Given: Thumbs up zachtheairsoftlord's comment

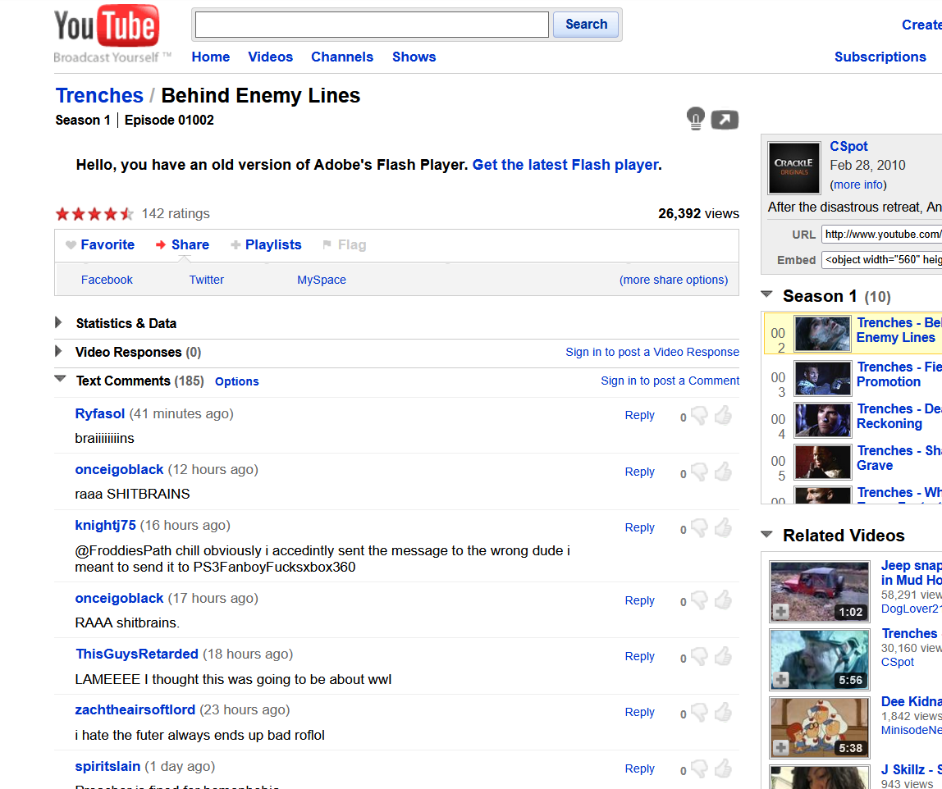Looking at the screenshot, I should coord(723,712).
